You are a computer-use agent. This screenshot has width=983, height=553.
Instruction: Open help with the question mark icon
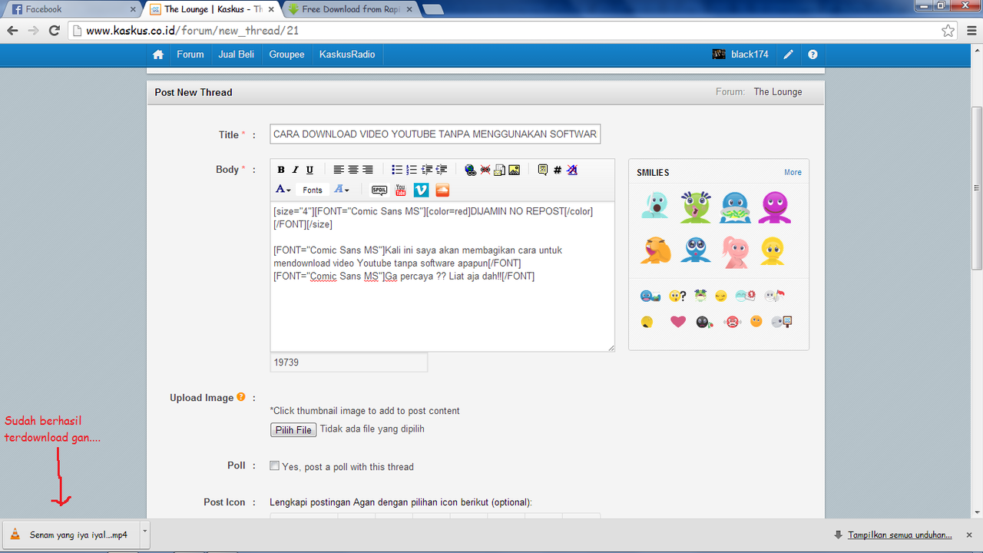coord(813,55)
